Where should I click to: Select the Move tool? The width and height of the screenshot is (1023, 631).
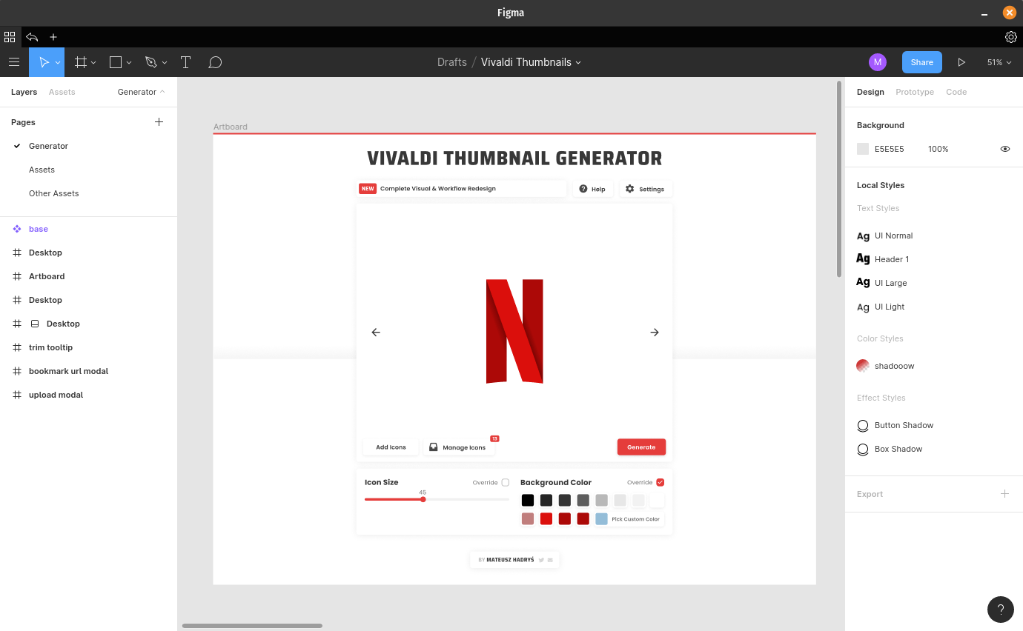(42, 62)
